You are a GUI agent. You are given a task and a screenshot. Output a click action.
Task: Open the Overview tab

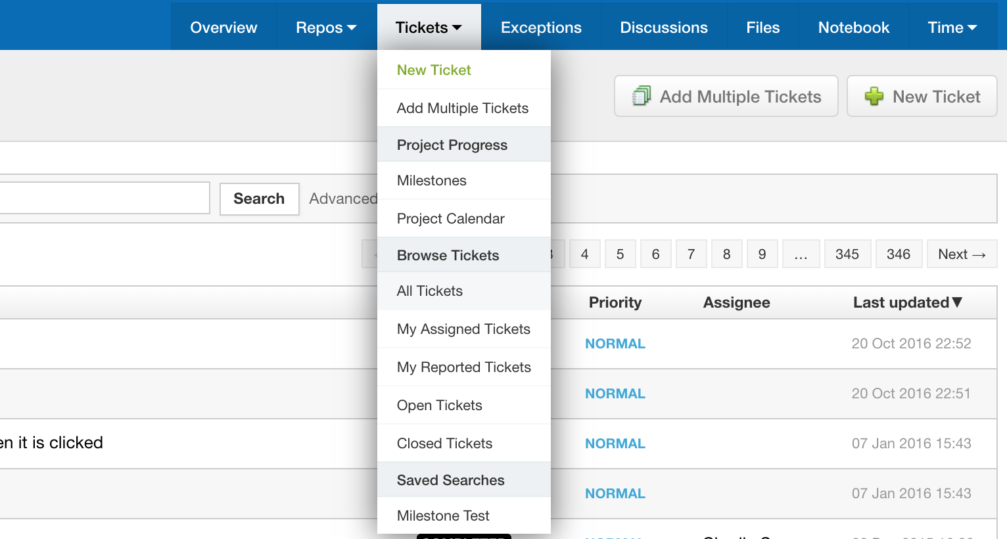pyautogui.click(x=223, y=28)
